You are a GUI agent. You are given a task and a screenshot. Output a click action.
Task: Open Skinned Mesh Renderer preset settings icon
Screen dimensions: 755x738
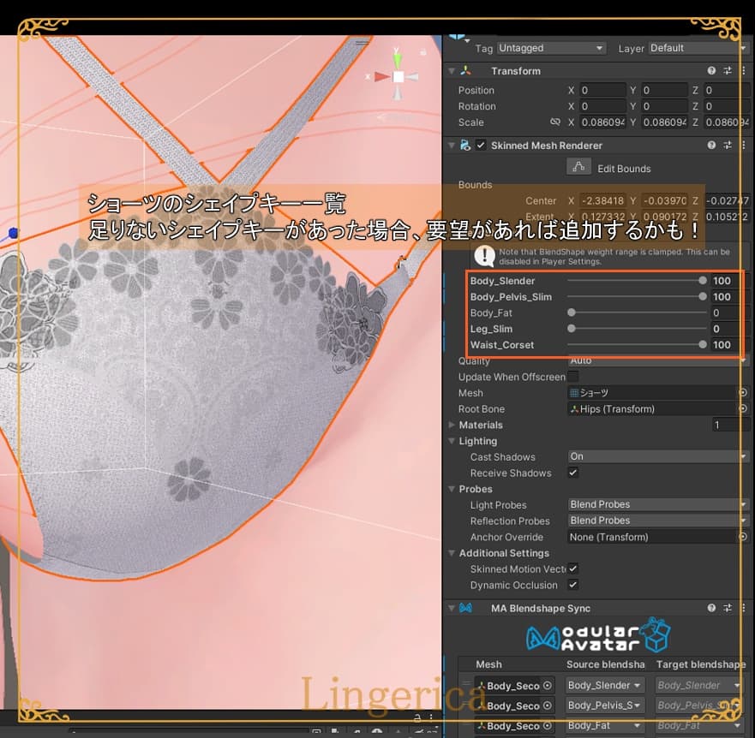728,146
